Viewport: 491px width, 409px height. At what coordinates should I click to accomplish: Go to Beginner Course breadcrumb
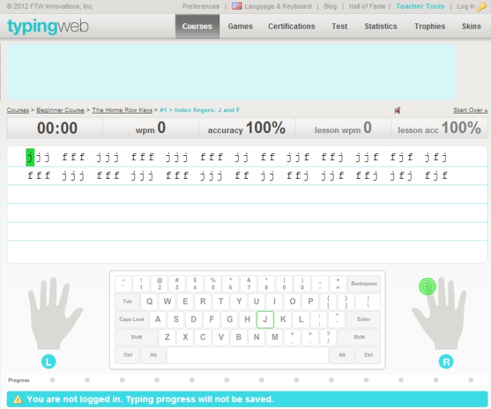tap(61, 110)
